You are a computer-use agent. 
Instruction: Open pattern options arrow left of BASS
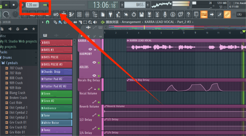point(122,5)
